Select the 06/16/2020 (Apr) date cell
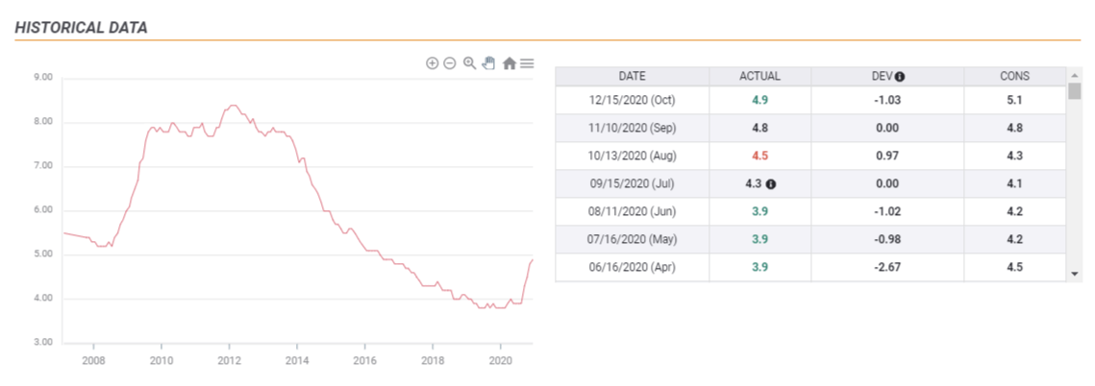 point(632,267)
